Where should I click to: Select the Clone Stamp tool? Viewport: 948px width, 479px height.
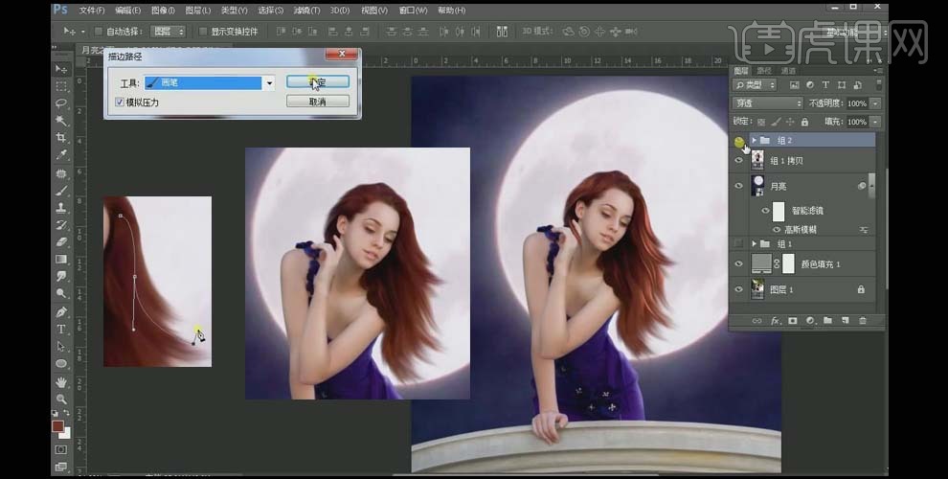pos(61,208)
